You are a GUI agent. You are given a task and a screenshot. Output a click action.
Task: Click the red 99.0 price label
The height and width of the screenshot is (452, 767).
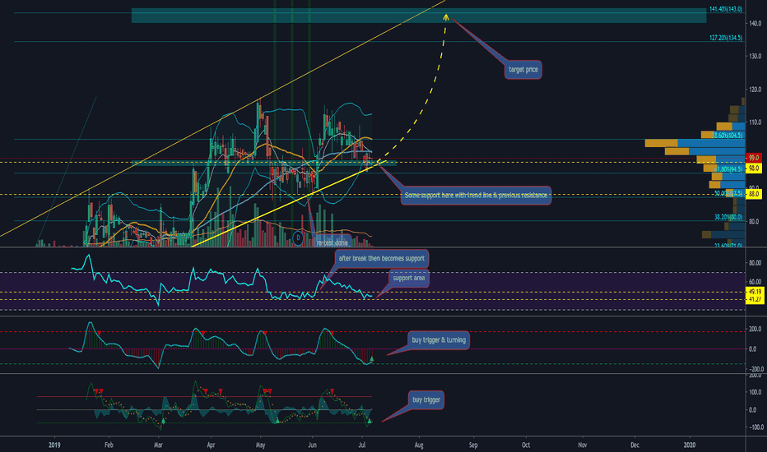point(753,158)
